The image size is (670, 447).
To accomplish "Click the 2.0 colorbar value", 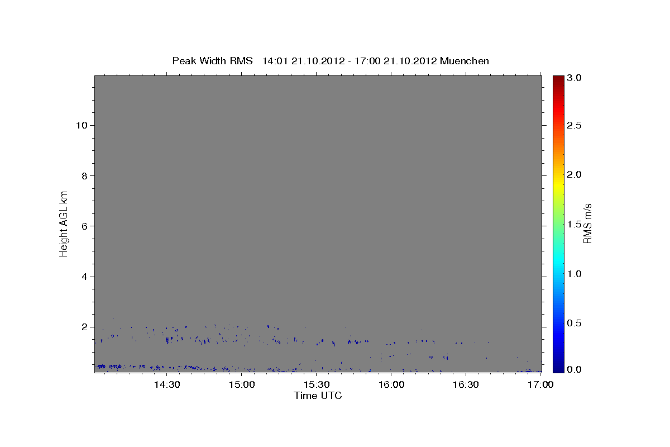I will (575, 174).
